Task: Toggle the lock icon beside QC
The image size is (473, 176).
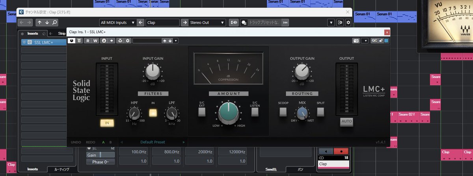Action: [x=381, y=40]
